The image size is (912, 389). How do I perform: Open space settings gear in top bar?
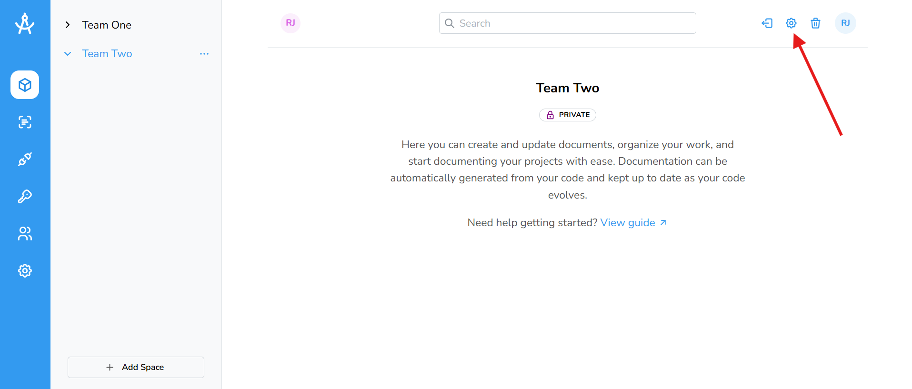coord(791,23)
